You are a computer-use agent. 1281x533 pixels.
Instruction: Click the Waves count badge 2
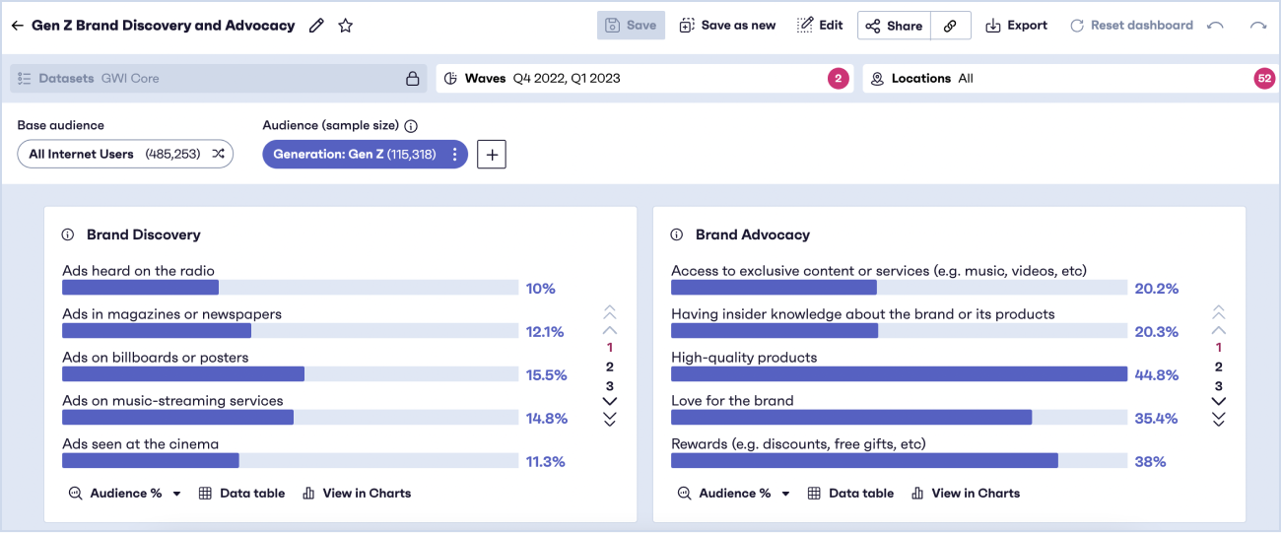(x=838, y=79)
